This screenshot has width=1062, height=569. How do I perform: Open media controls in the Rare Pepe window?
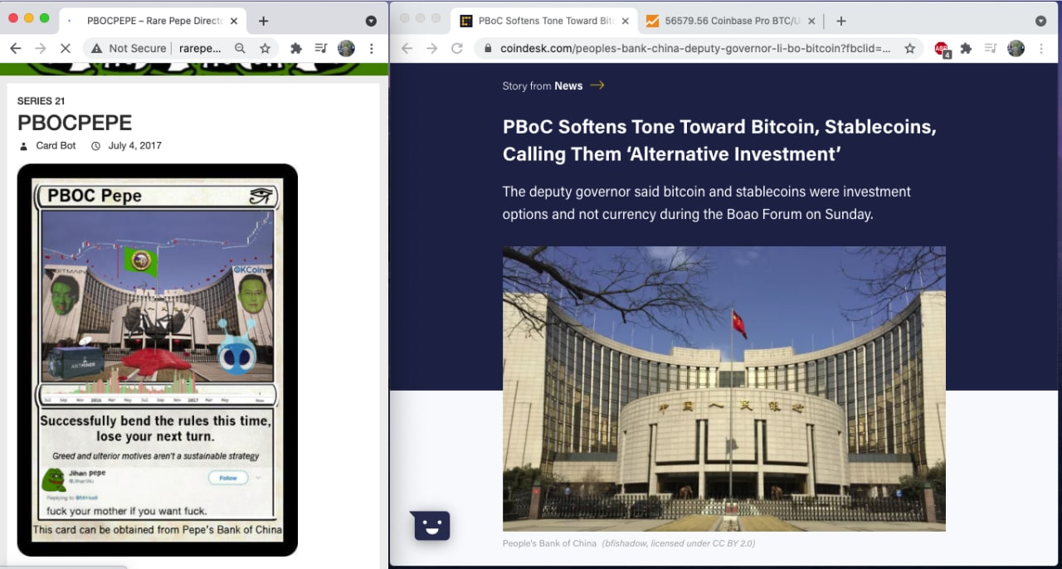pyautogui.click(x=321, y=48)
